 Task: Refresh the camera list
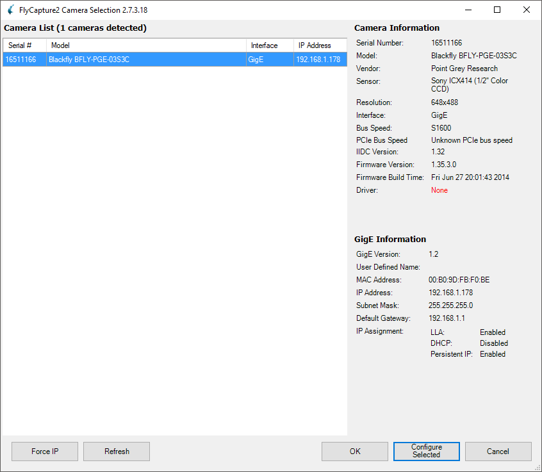click(x=117, y=452)
